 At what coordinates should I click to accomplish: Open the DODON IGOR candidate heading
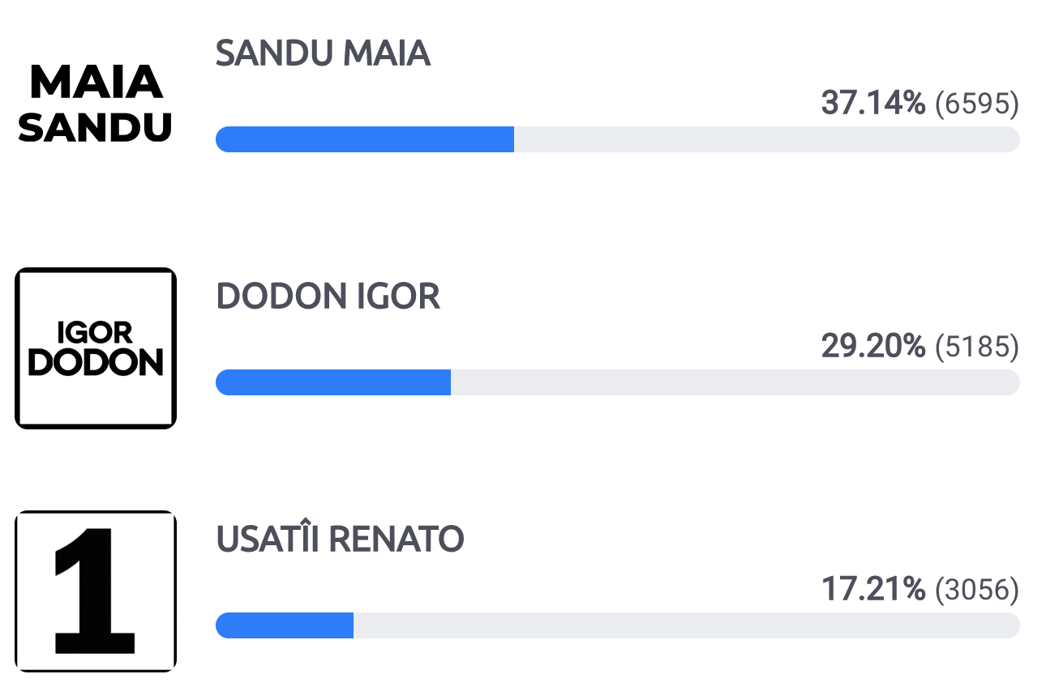pos(328,297)
